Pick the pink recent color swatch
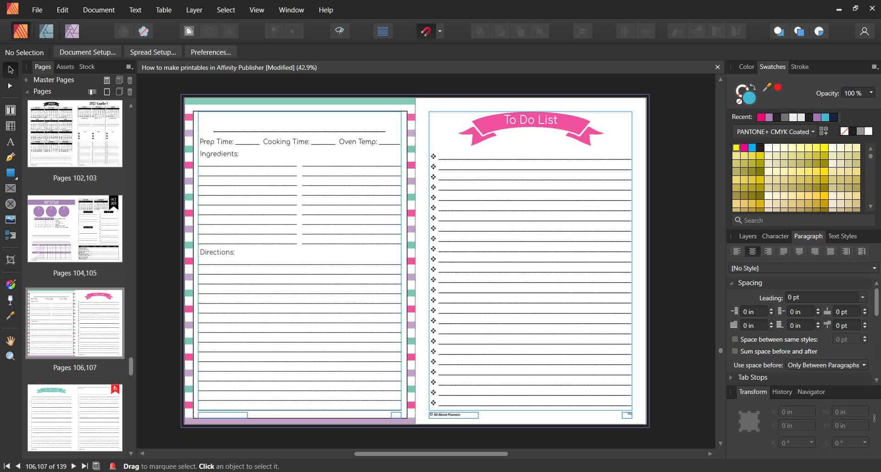The width and height of the screenshot is (881, 472). pyautogui.click(x=761, y=117)
